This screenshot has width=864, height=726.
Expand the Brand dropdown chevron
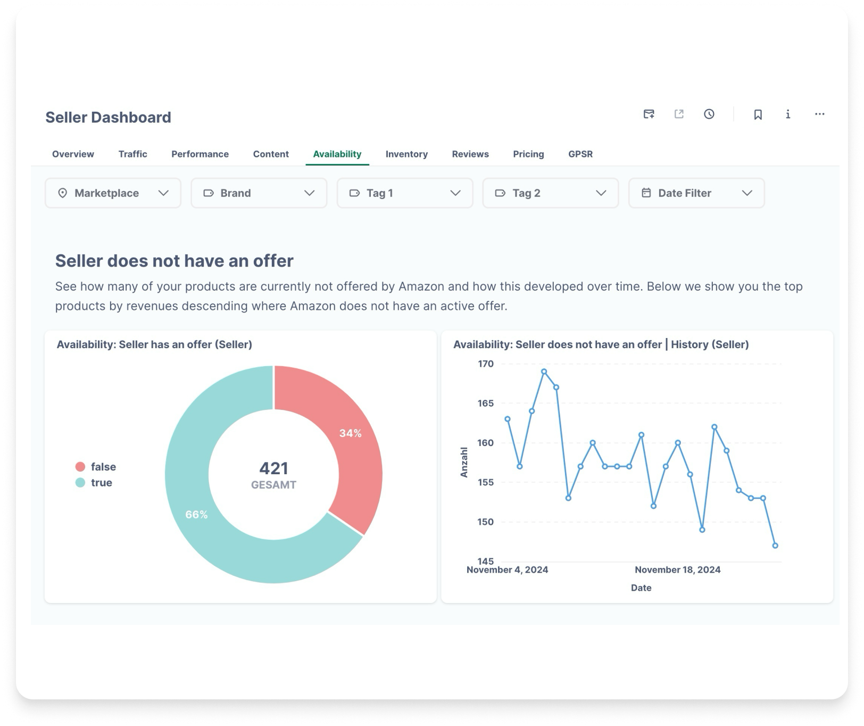click(x=309, y=193)
